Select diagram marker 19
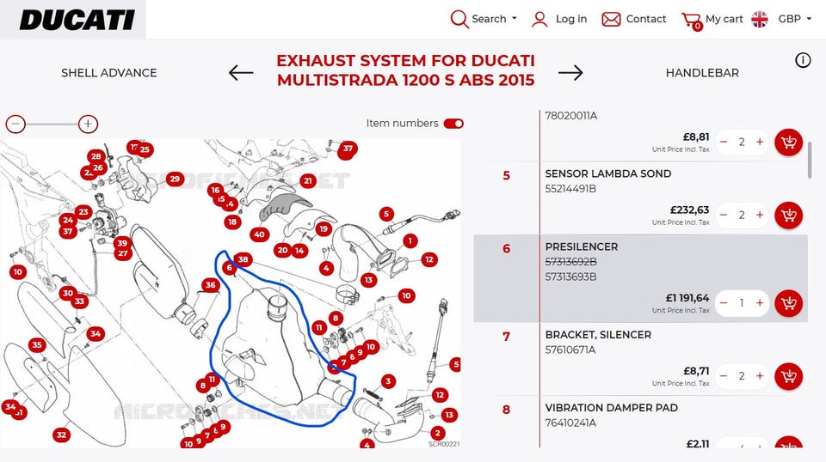This screenshot has height=462, width=826. click(324, 228)
